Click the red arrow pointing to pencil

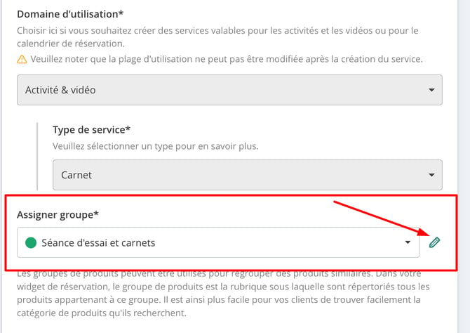point(382,218)
